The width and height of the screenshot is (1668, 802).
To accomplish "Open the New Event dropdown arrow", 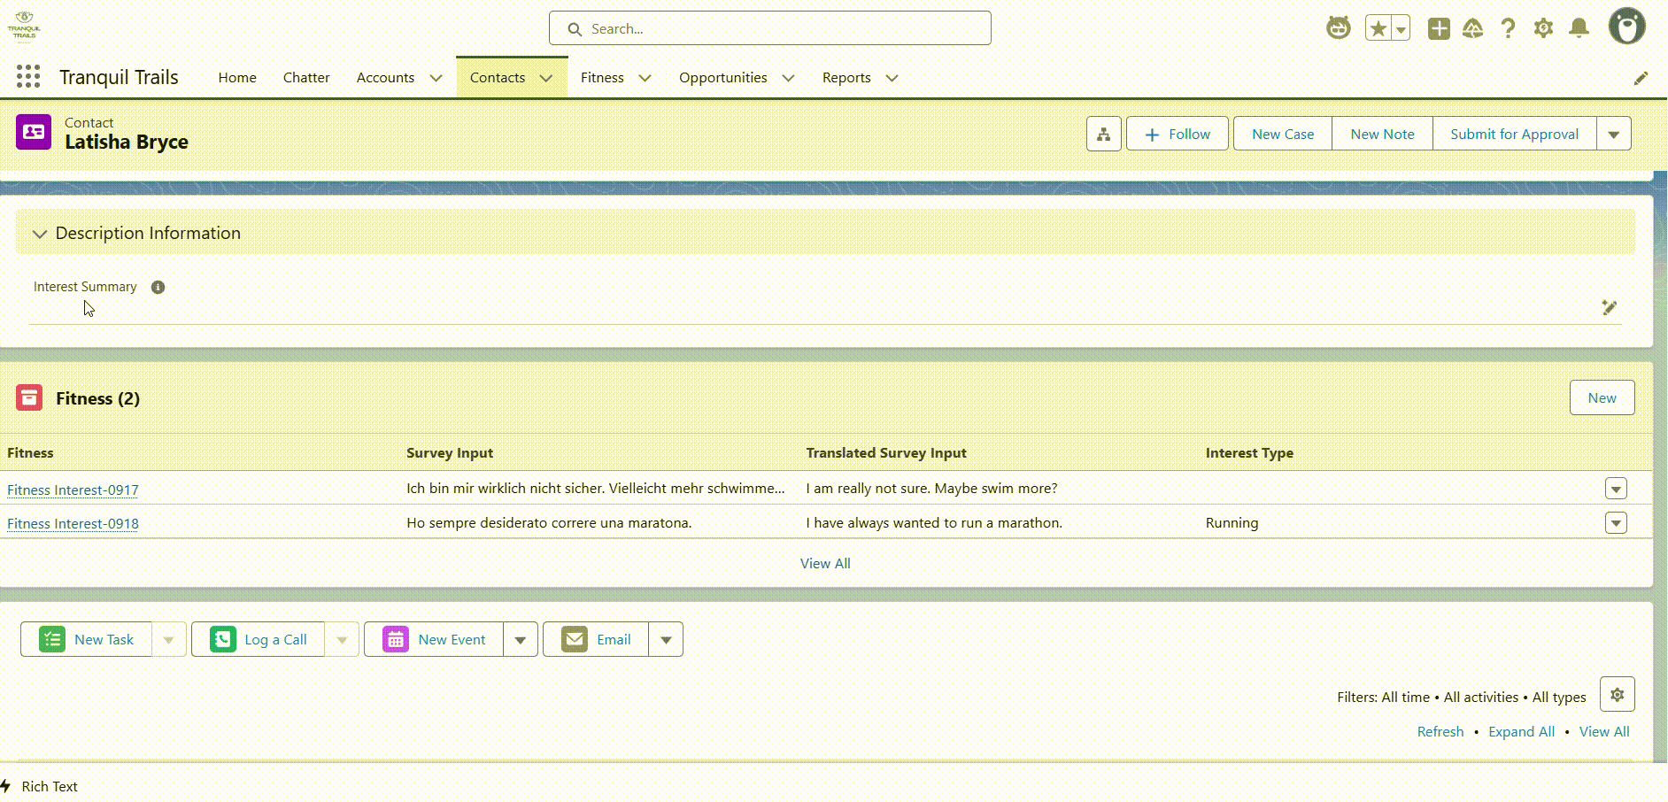I will (x=521, y=639).
